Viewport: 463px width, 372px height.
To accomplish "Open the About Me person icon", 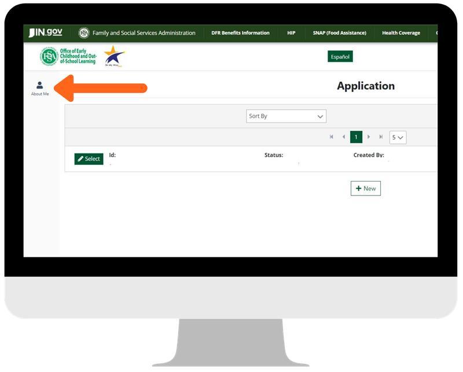I will coord(40,86).
